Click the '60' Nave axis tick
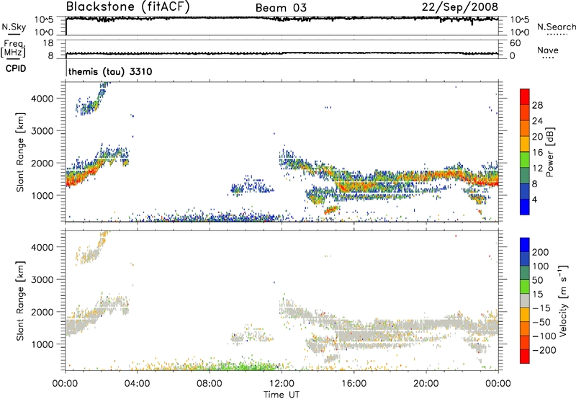The height and width of the screenshot is (399, 576). click(515, 43)
